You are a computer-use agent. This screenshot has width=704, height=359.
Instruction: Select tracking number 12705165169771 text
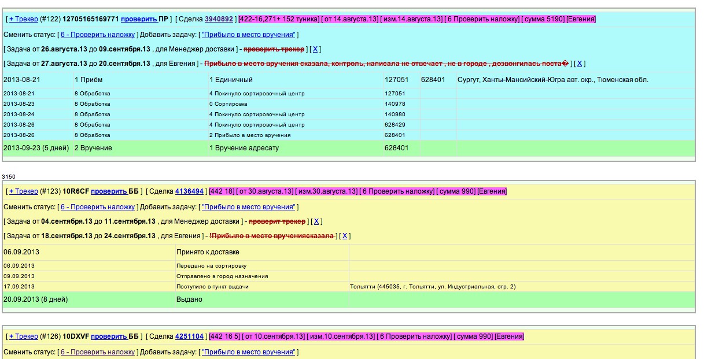(x=90, y=19)
